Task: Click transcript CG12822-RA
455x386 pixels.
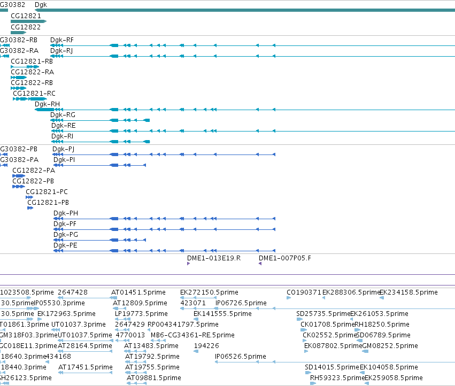Action: pyautogui.click(x=32, y=72)
